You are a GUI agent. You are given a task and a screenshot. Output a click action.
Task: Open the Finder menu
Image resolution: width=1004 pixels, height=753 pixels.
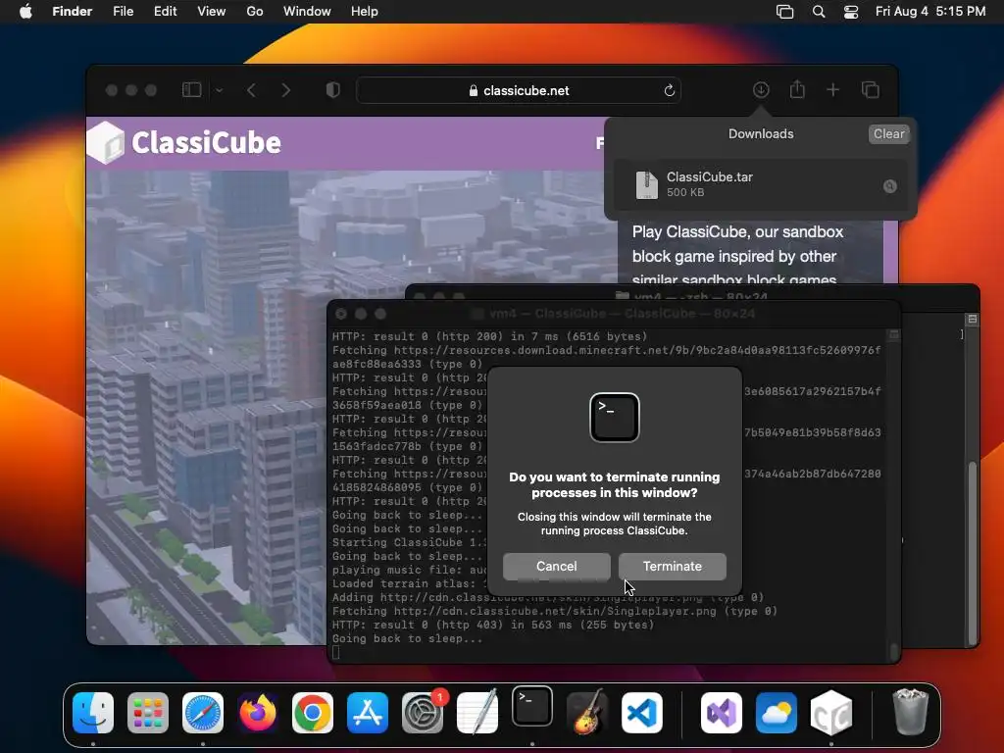pos(73,12)
